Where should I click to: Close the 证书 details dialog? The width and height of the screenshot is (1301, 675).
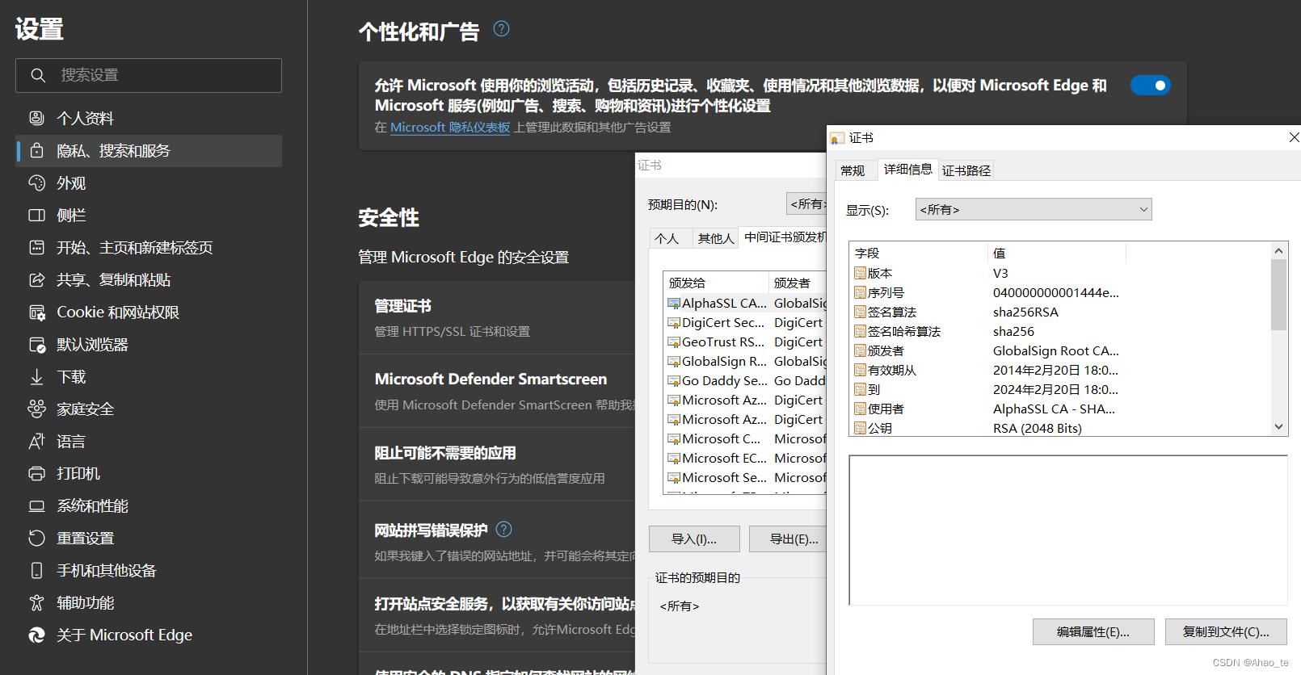1294,137
